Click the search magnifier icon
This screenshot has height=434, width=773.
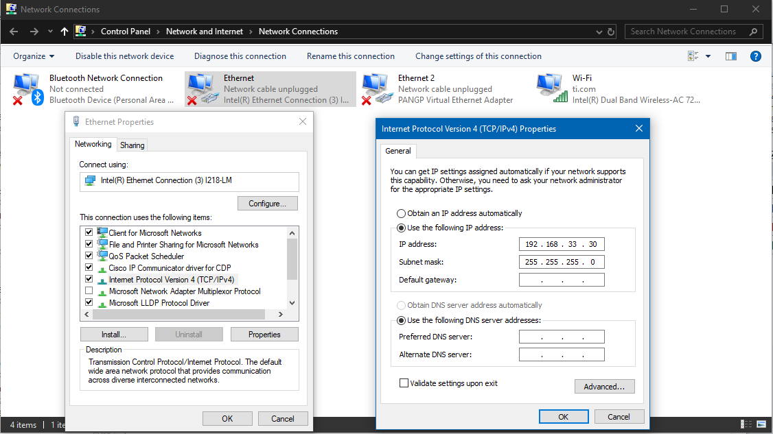(x=753, y=32)
